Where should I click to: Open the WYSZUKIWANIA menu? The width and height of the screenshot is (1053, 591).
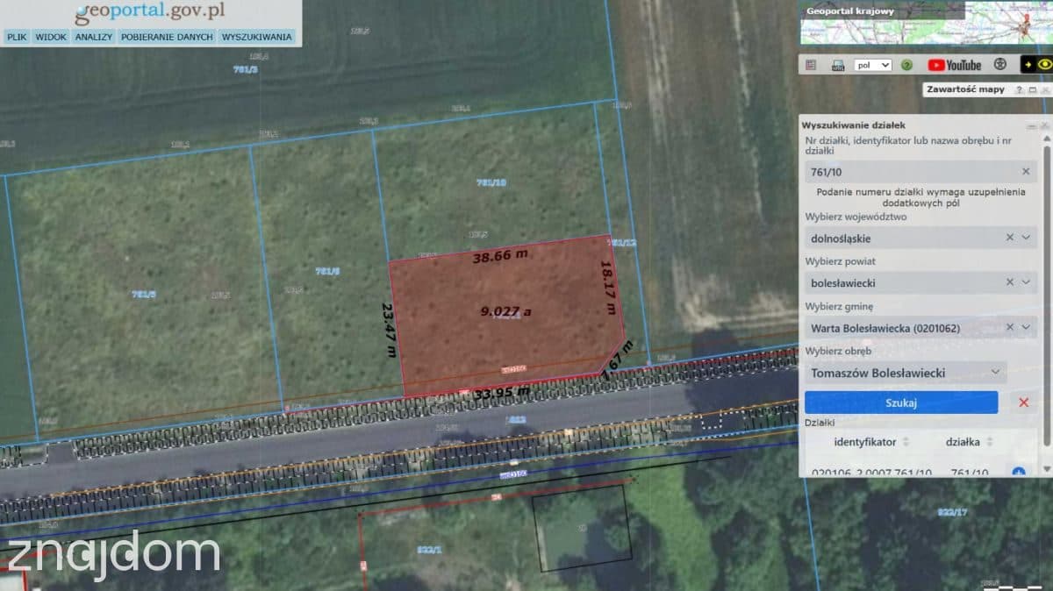[257, 38]
